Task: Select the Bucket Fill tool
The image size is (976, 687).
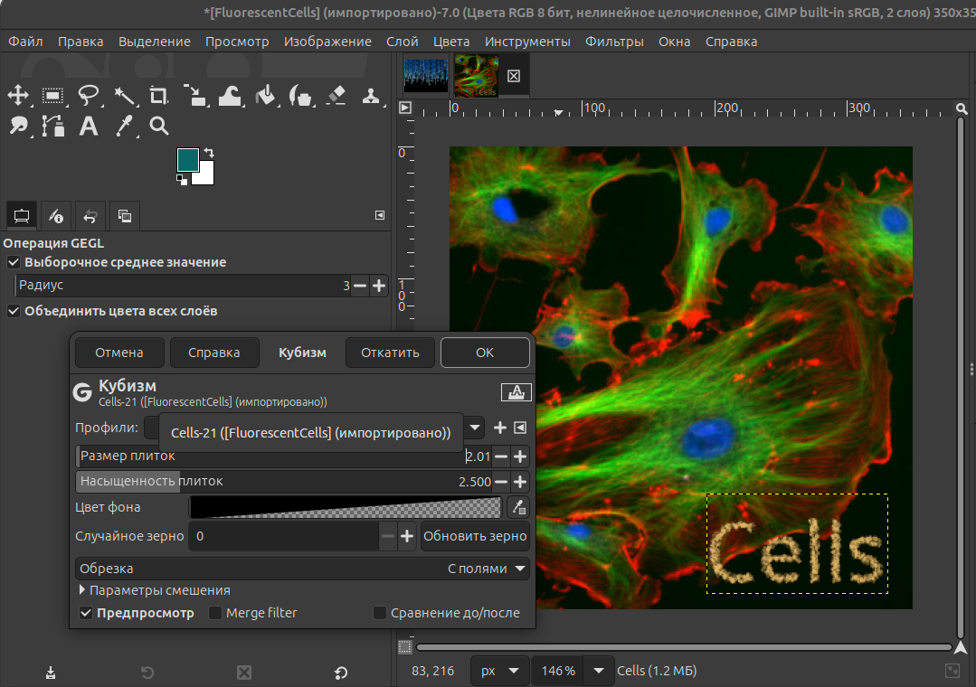Action: pyautogui.click(x=265, y=95)
